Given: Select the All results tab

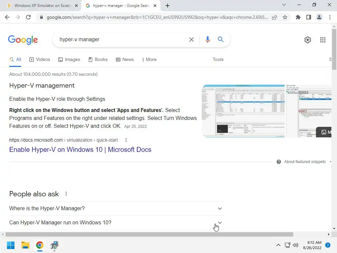Looking at the screenshot, I should [x=15, y=60].
